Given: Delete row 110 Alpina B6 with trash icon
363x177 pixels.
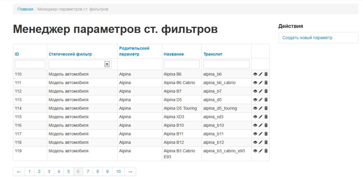Looking at the screenshot, I should tap(266, 74).
